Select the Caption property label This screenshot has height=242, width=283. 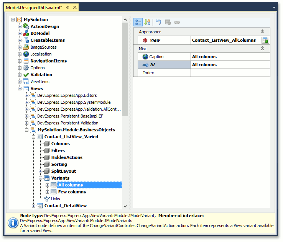tap(156, 57)
